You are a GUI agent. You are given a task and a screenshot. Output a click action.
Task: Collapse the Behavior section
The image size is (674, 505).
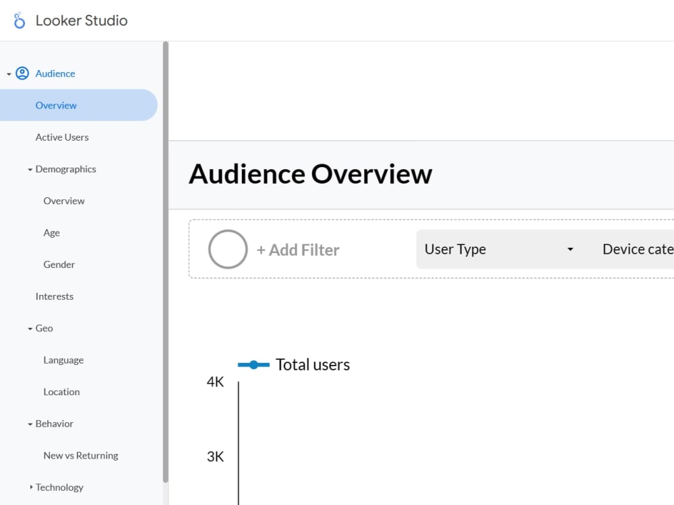point(29,424)
